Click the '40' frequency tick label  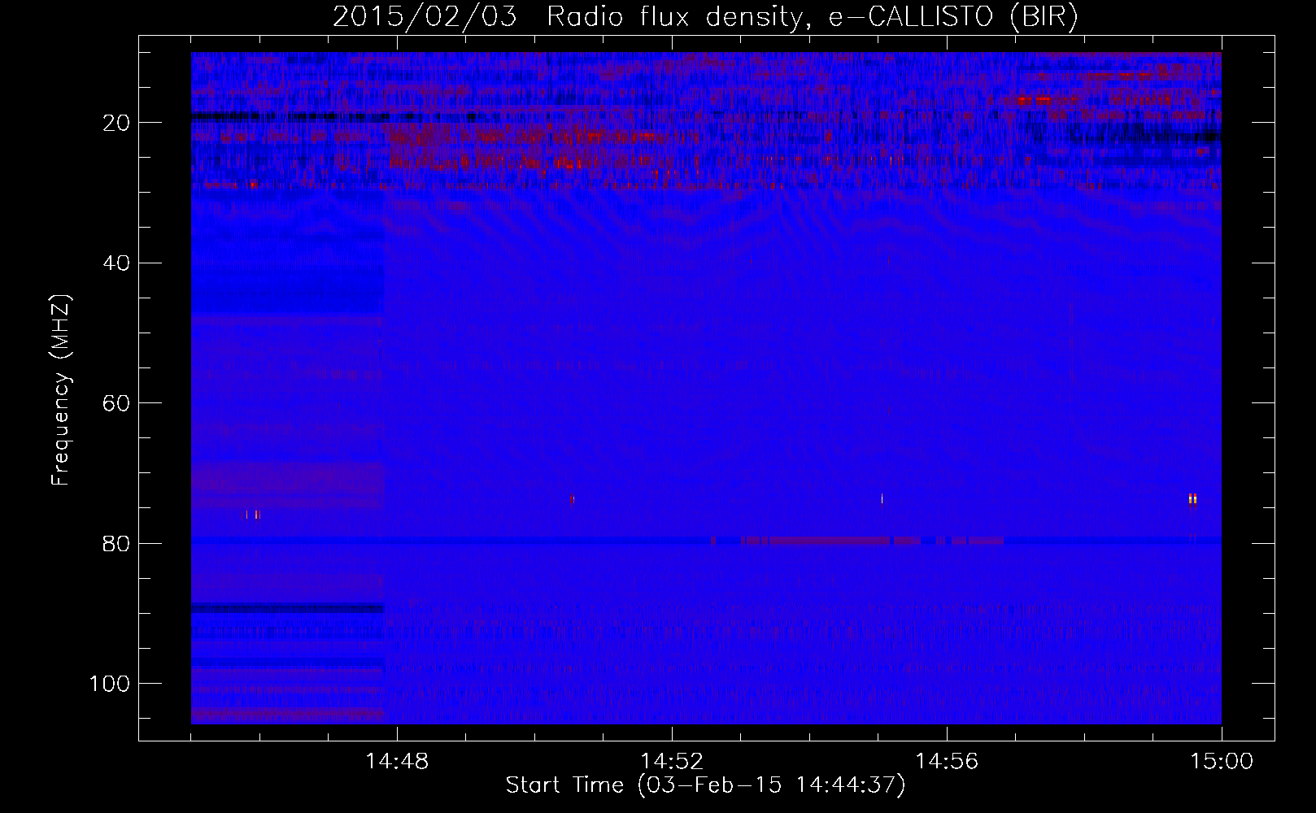[116, 263]
